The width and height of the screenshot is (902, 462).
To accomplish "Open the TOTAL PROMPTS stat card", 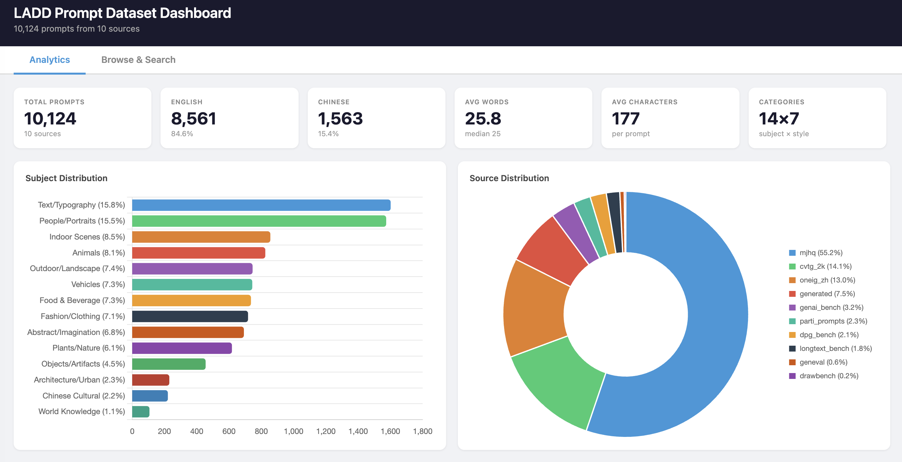I will [x=82, y=118].
